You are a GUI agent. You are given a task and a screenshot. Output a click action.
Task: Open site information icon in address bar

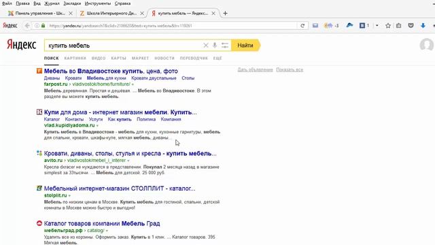[37, 26]
